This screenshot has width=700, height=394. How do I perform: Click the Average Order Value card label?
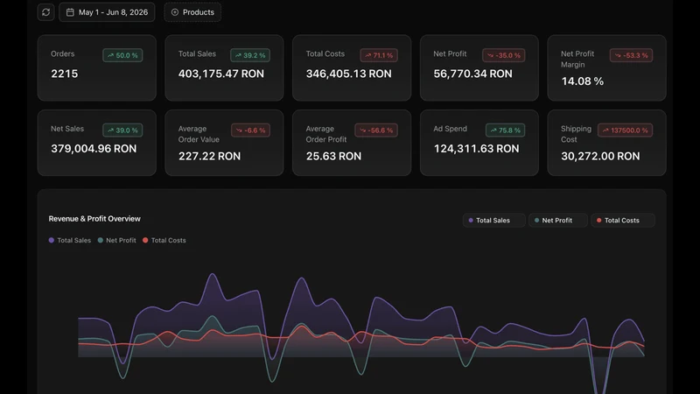click(x=199, y=134)
